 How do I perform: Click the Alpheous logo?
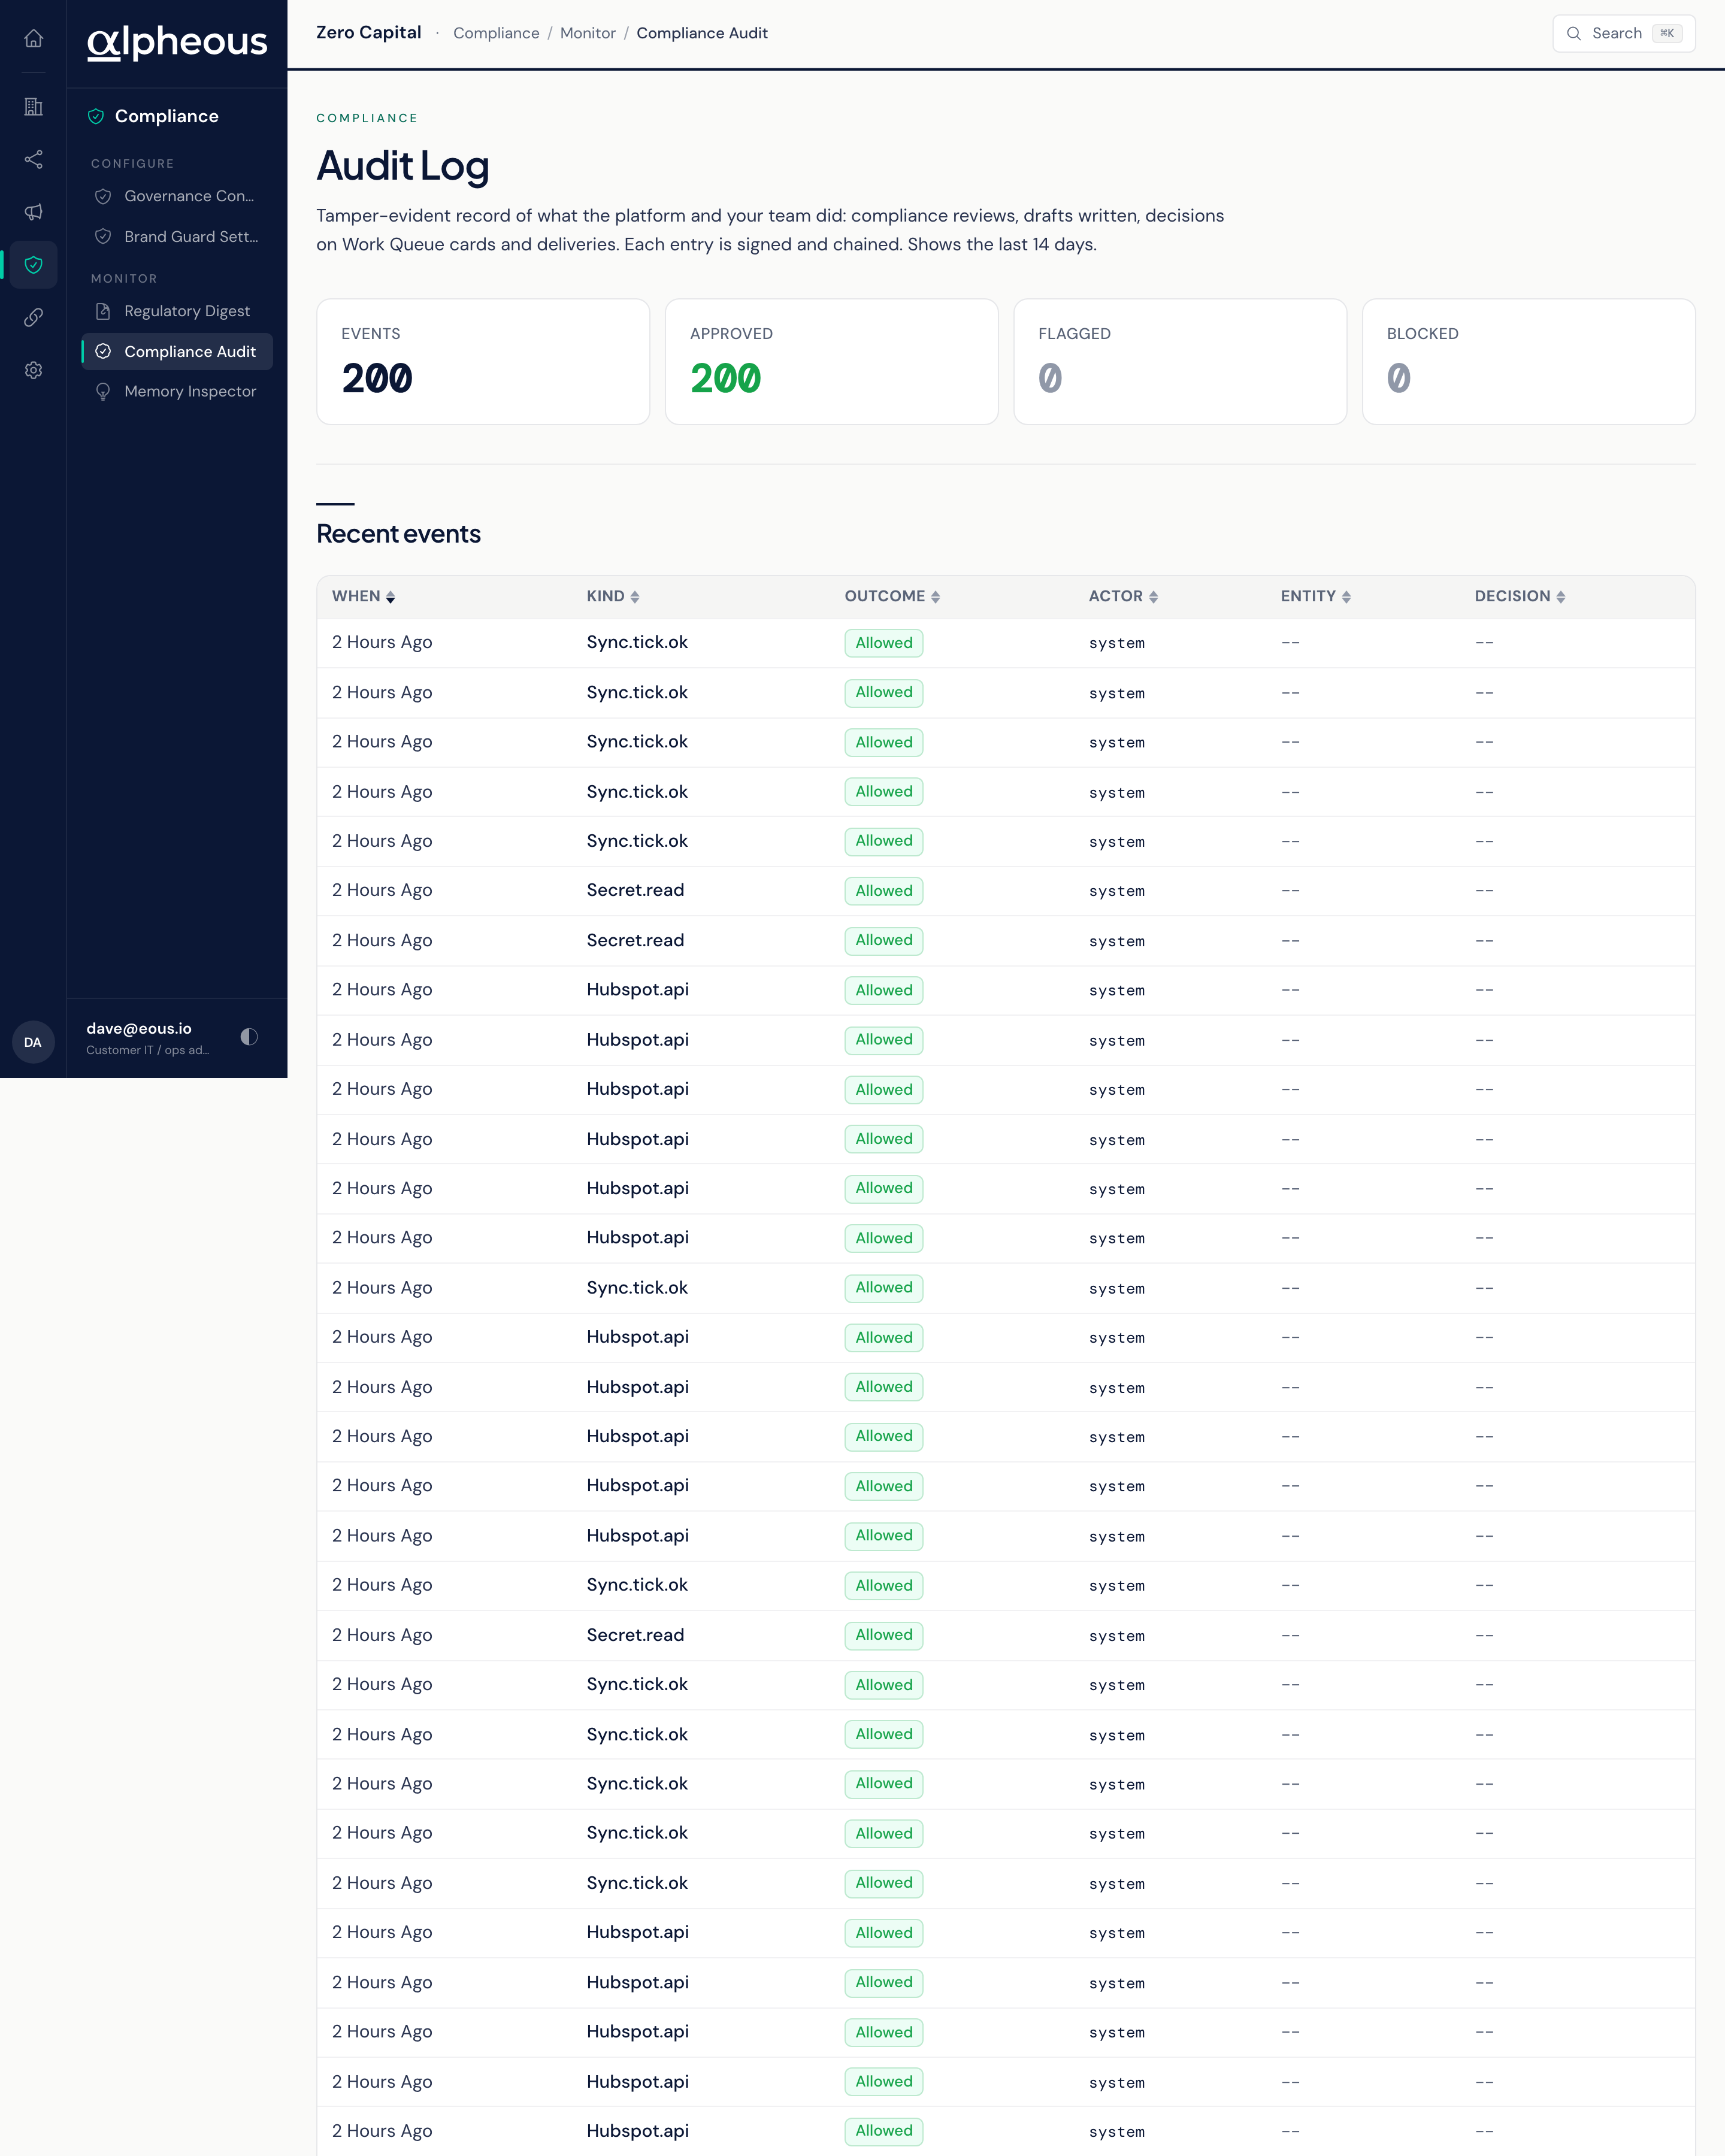(177, 42)
